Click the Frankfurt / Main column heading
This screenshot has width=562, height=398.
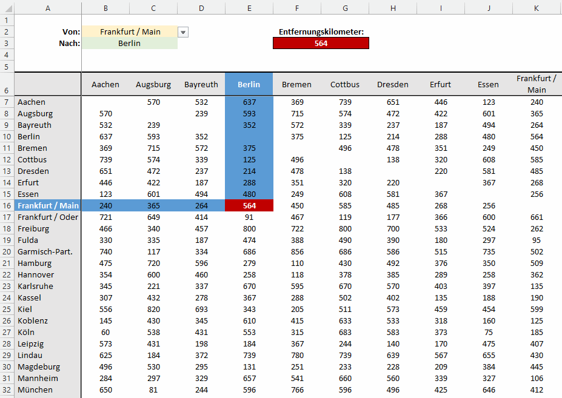[537, 84]
